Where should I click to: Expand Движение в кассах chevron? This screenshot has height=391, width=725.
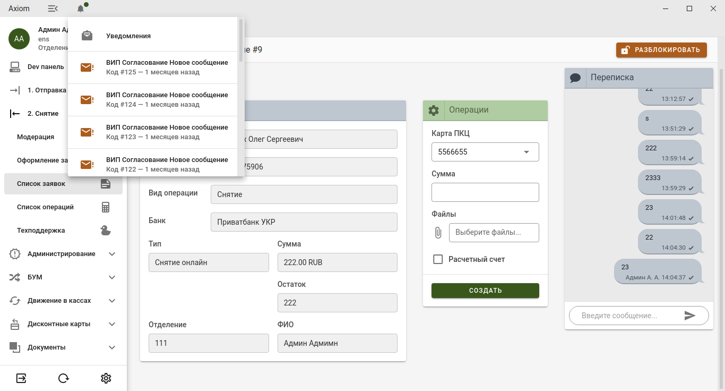pyautogui.click(x=112, y=301)
